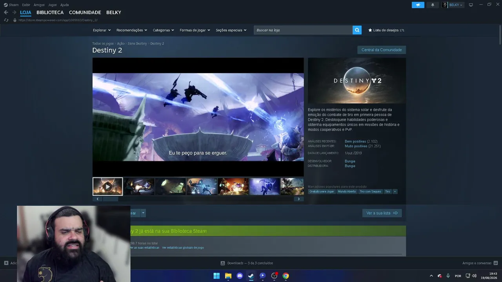
Task: Open Google Chrome from the taskbar
Action: [x=286, y=276]
